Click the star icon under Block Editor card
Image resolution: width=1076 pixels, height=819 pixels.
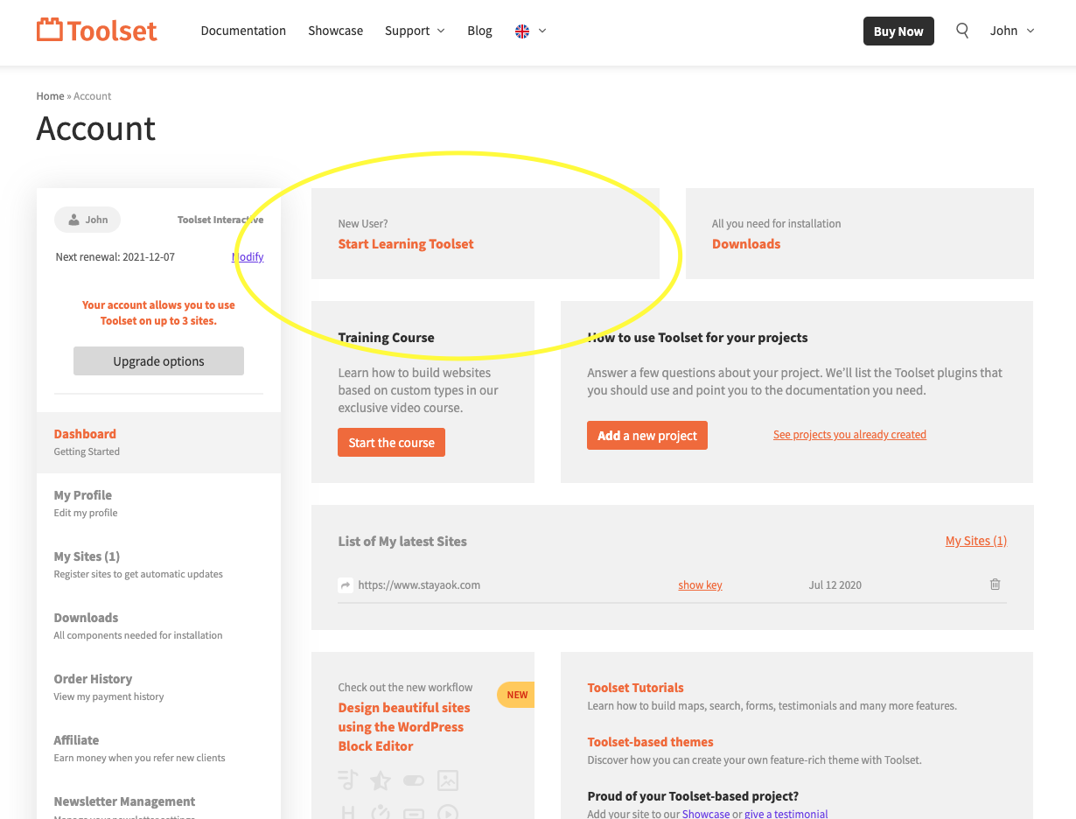[381, 780]
